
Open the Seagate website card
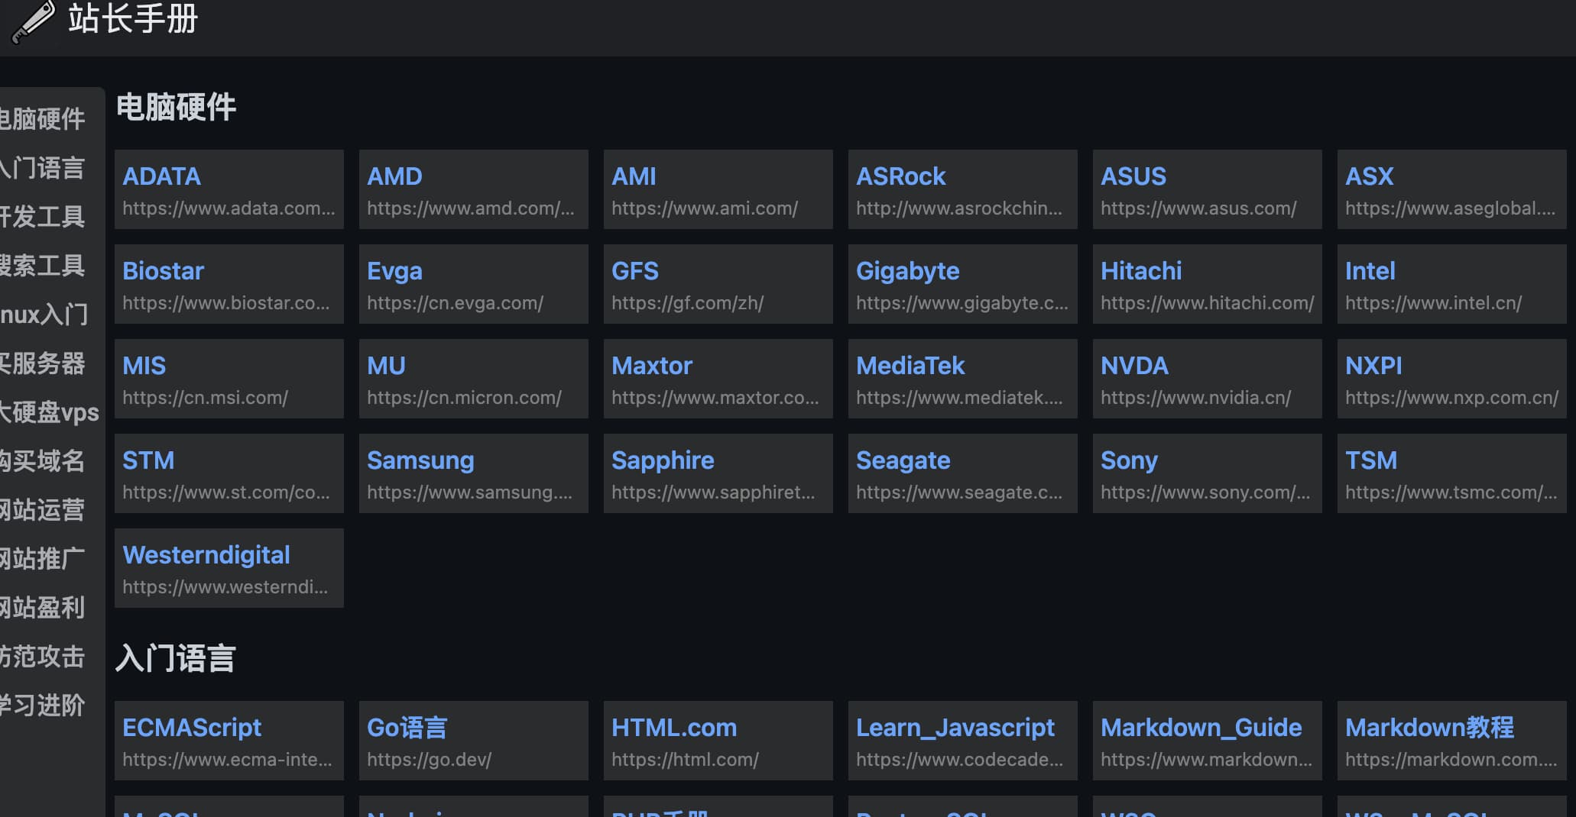(x=962, y=473)
